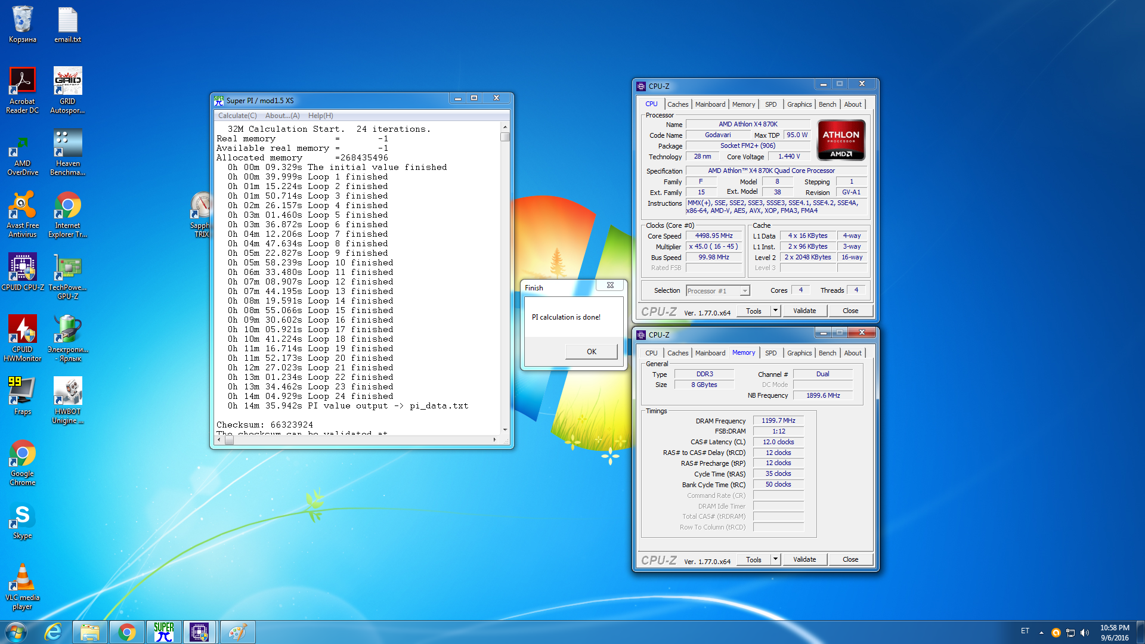Launch Internet Explorer Tr... Chrome shortcut

[67, 215]
